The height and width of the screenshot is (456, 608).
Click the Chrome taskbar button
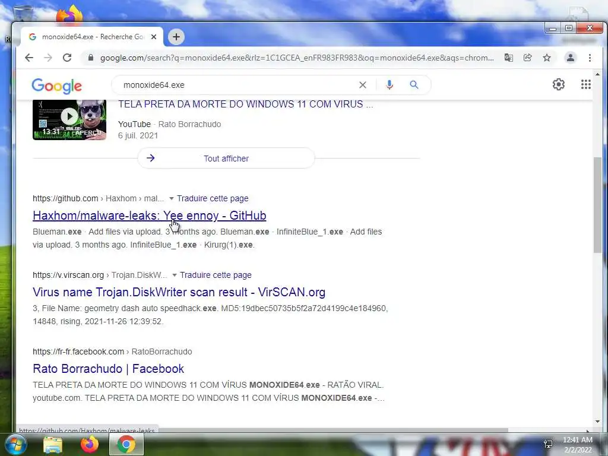coord(126,444)
